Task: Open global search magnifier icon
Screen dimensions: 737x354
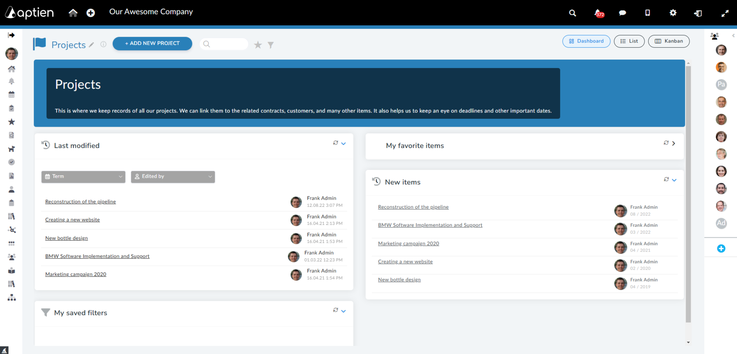Action: 572,13
